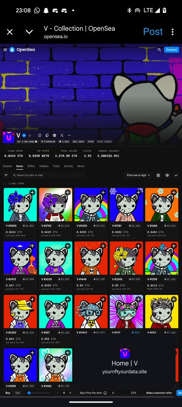Open the V #221 goggles NFT thumbnail

(x=126, y=312)
